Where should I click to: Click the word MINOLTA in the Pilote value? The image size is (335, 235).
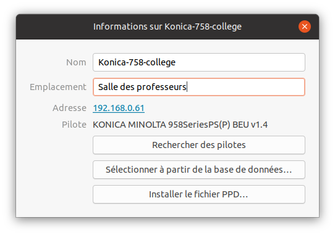147,125
